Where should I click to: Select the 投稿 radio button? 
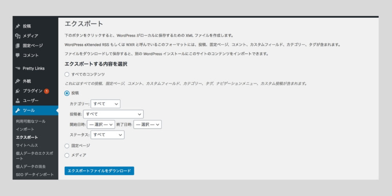coord(67,93)
